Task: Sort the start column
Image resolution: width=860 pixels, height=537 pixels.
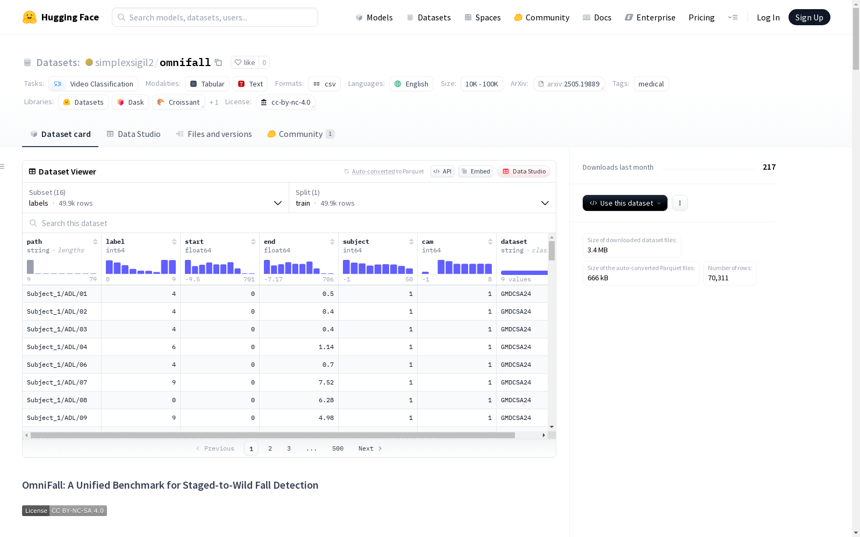Action: pos(253,242)
